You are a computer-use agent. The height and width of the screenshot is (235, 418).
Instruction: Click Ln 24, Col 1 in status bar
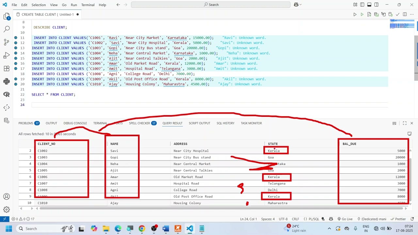click(x=249, y=219)
